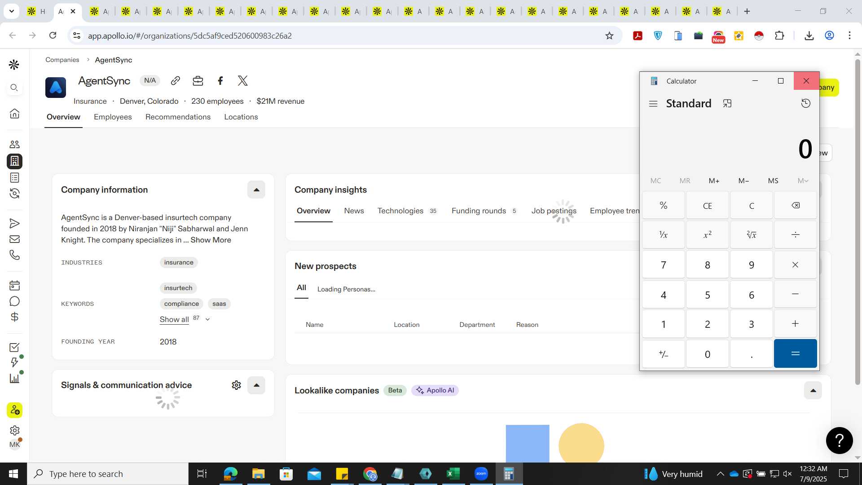This screenshot has width=862, height=485.
Task: Click AgentSync briefcase profile icon
Action: 198,81
